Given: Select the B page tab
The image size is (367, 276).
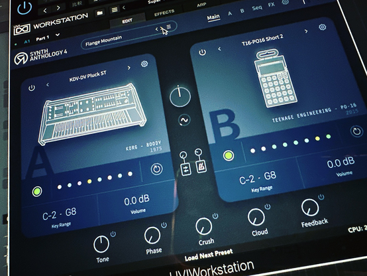Looking at the screenshot, I should pos(242,11).
